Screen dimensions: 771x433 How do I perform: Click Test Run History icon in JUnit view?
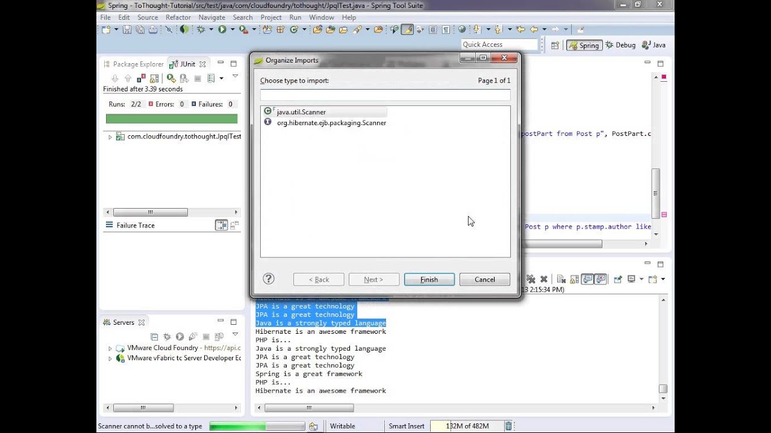pyautogui.click(x=211, y=78)
